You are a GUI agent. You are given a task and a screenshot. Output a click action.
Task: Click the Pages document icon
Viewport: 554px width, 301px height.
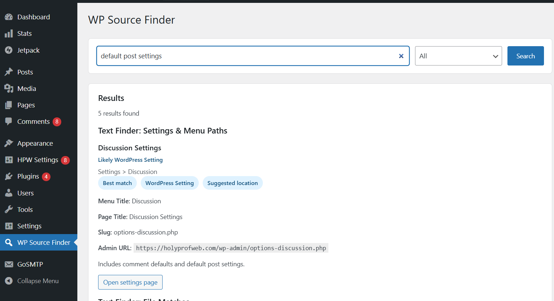tap(9, 105)
